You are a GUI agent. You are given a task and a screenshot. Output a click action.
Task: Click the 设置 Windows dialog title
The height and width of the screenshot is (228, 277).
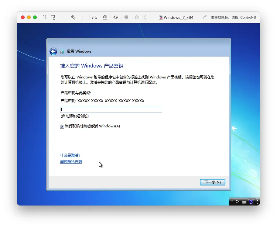coord(79,51)
